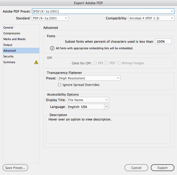Click the 'Transparency Flattener' group heading
This screenshot has height=175, width=177.
[64, 73]
